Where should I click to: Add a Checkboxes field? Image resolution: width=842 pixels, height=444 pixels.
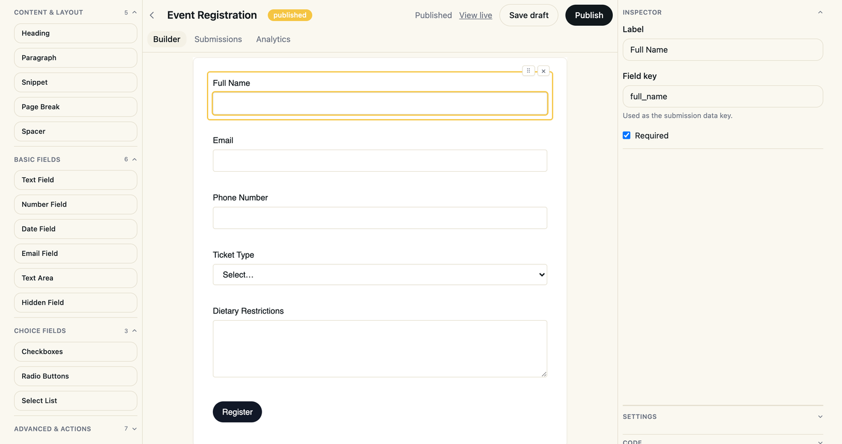click(76, 351)
